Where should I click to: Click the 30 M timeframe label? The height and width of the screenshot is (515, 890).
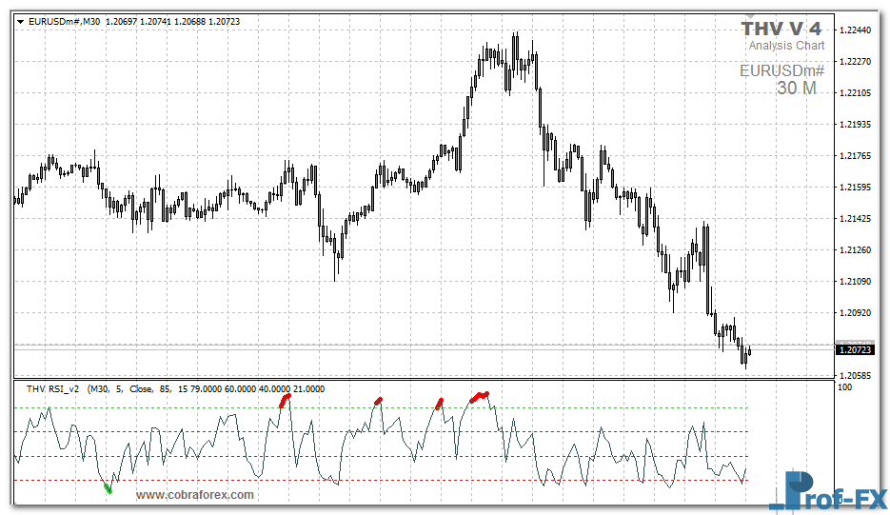(796, 89)
